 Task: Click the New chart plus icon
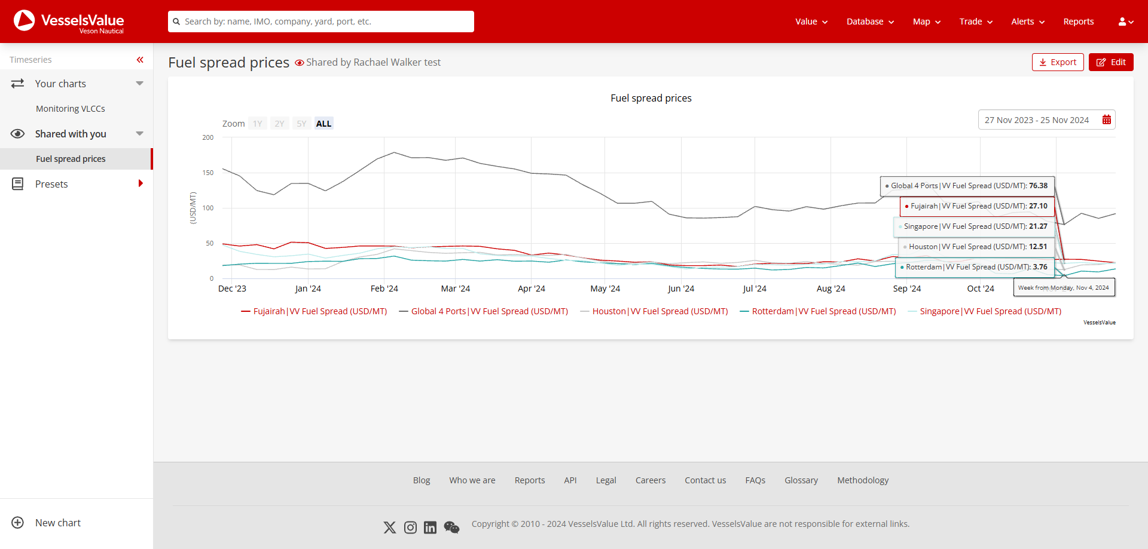click(x=18, y=523)
